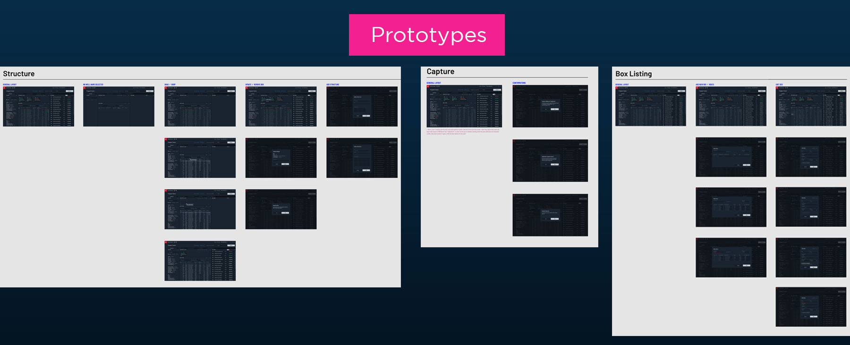This screenshot has height=345, width=850.
Task: Open second Confirmations thumbnail in Capture
Action: 550,160
